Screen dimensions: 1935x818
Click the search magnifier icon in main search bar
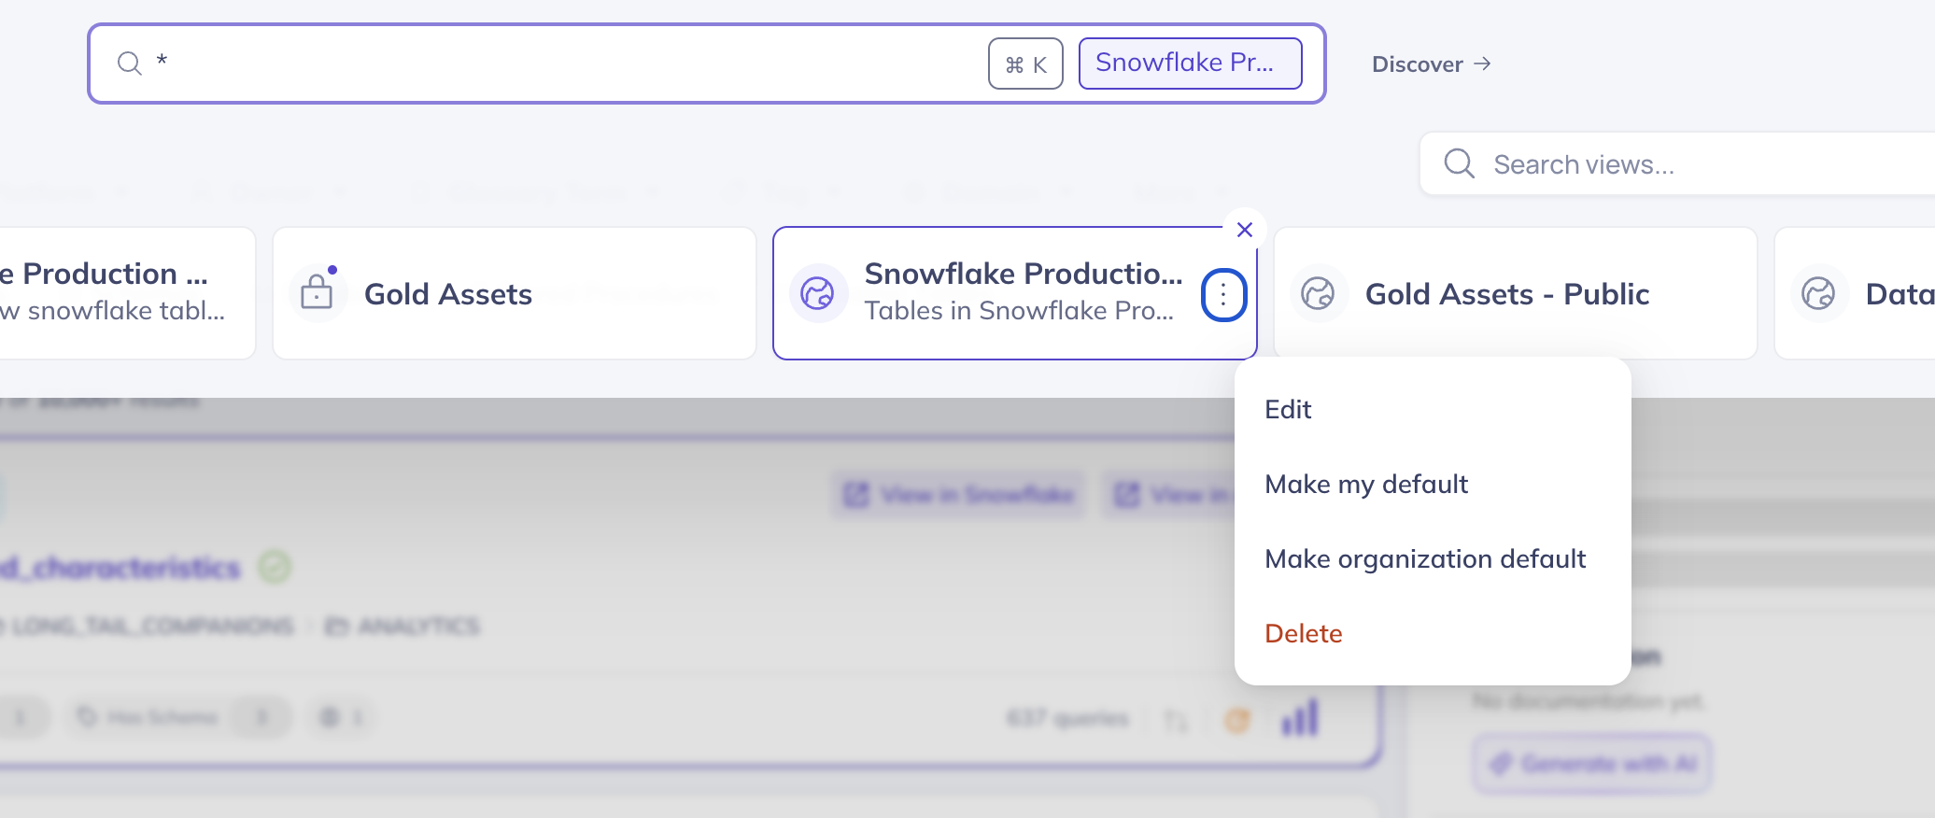click(x=130, y=63)
